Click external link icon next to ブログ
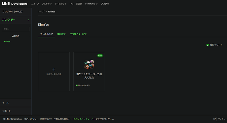This screenshot has height=123, width=227. tap(108, 4)
